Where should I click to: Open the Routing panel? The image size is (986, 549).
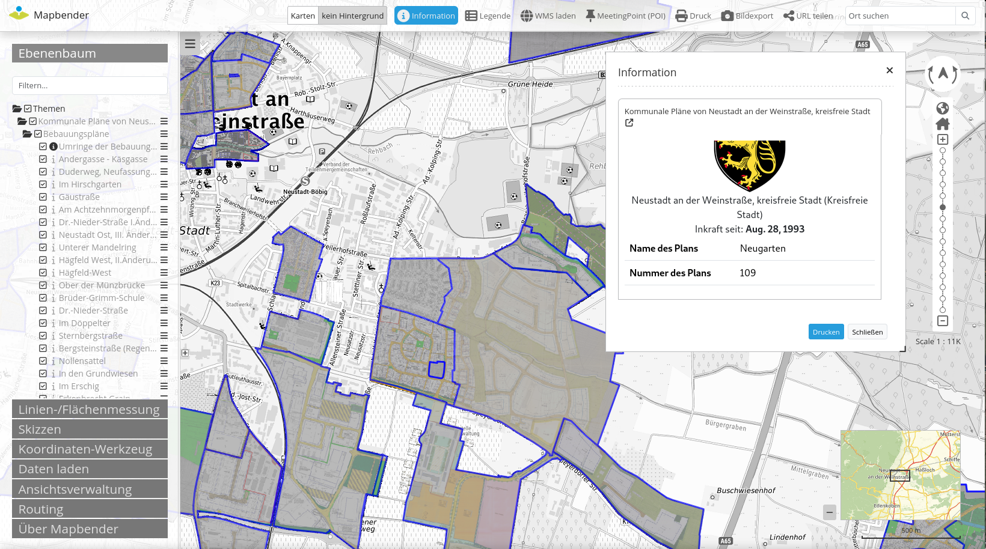click(89, 509)
